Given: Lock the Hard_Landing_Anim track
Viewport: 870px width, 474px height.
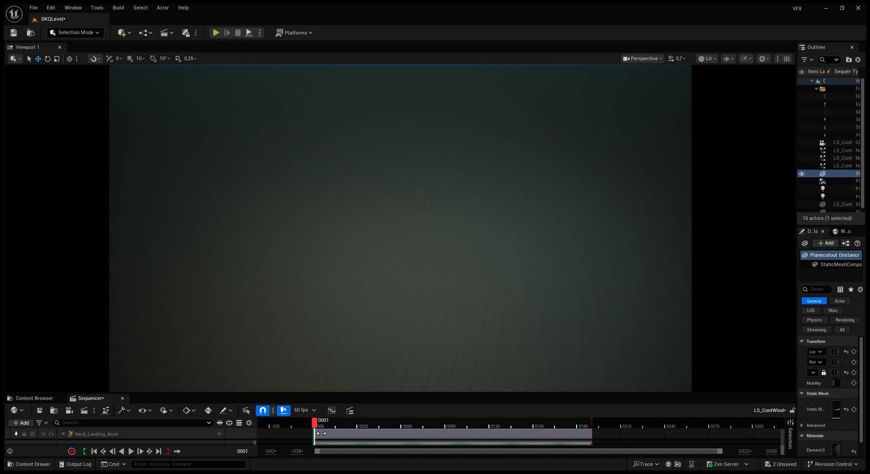Looking at the screenshot, I should [24, 434].
